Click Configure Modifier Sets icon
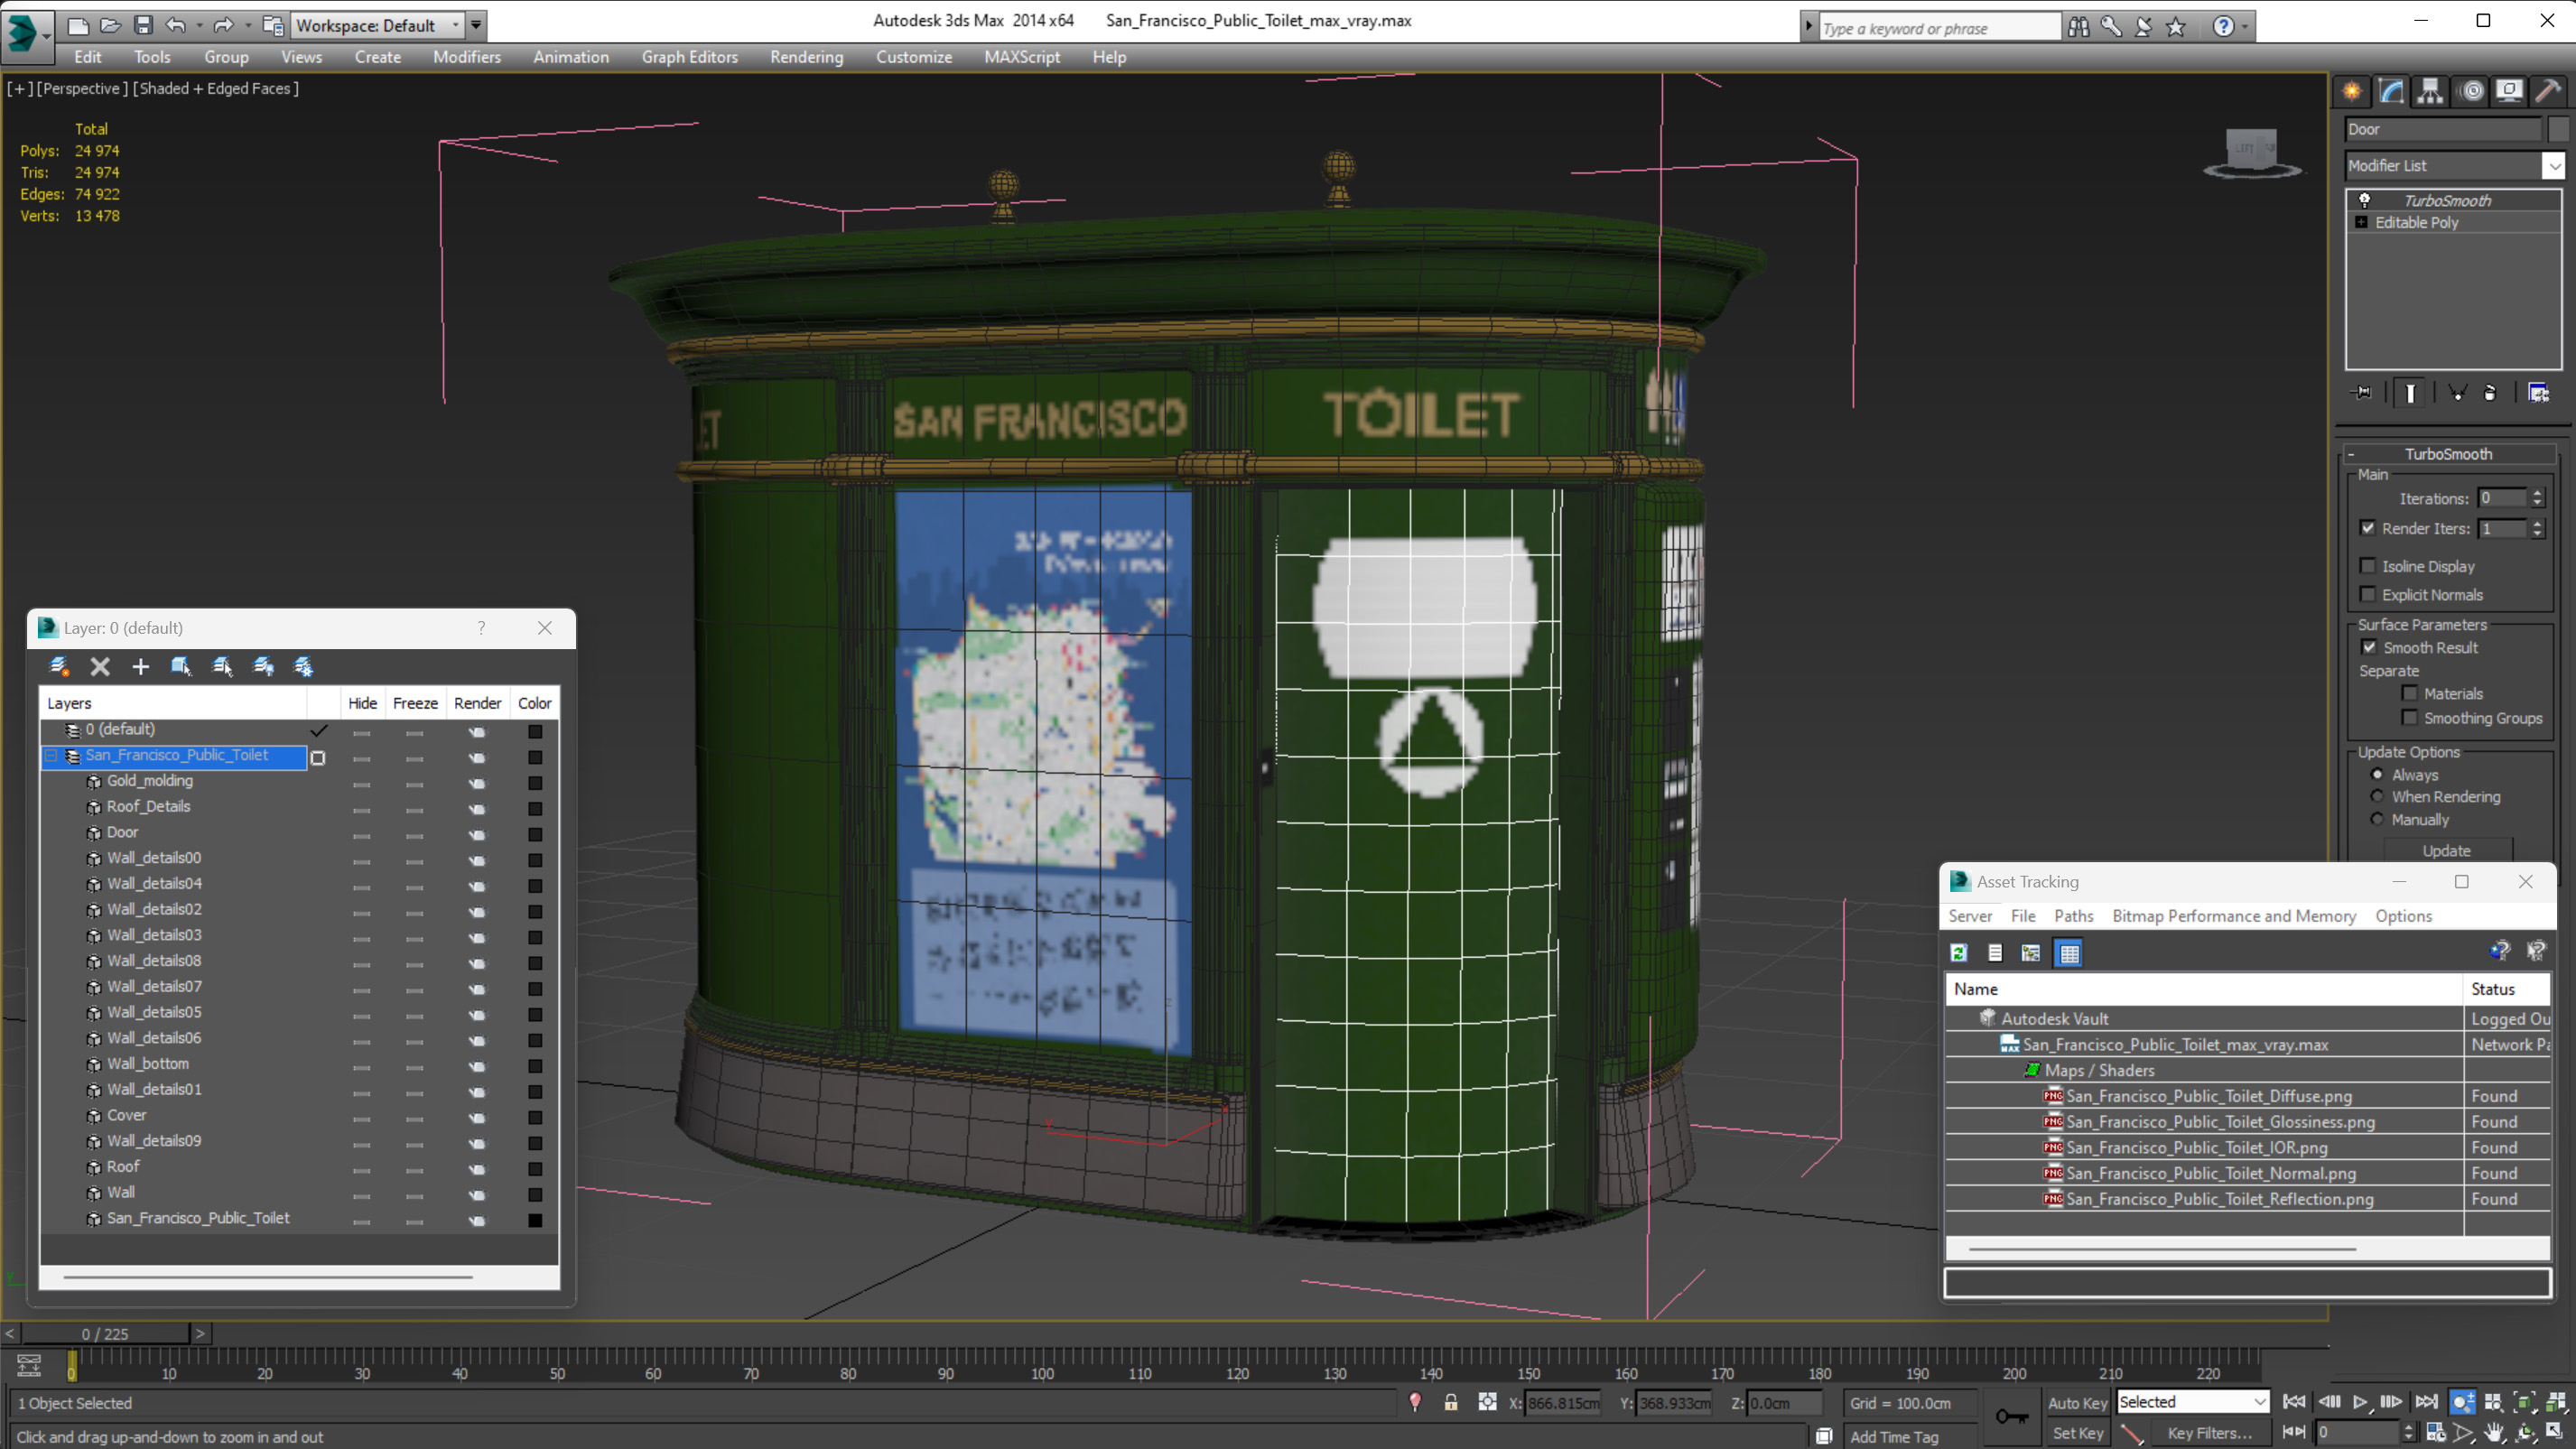This screenshot has width=2576, height=1449. [x=2539, y=393]
